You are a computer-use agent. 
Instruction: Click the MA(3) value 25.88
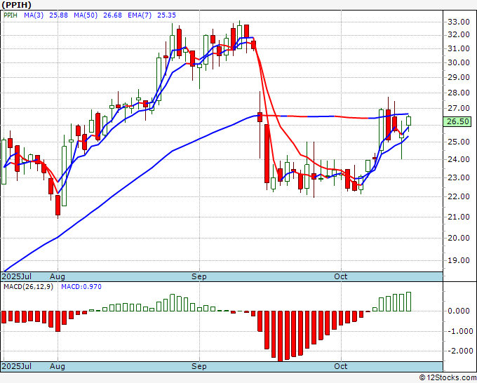pyautogui.click(x=58, y=15)
